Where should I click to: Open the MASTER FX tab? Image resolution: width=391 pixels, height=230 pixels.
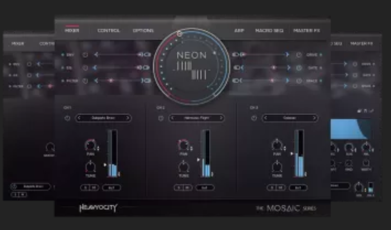point(307,31)
